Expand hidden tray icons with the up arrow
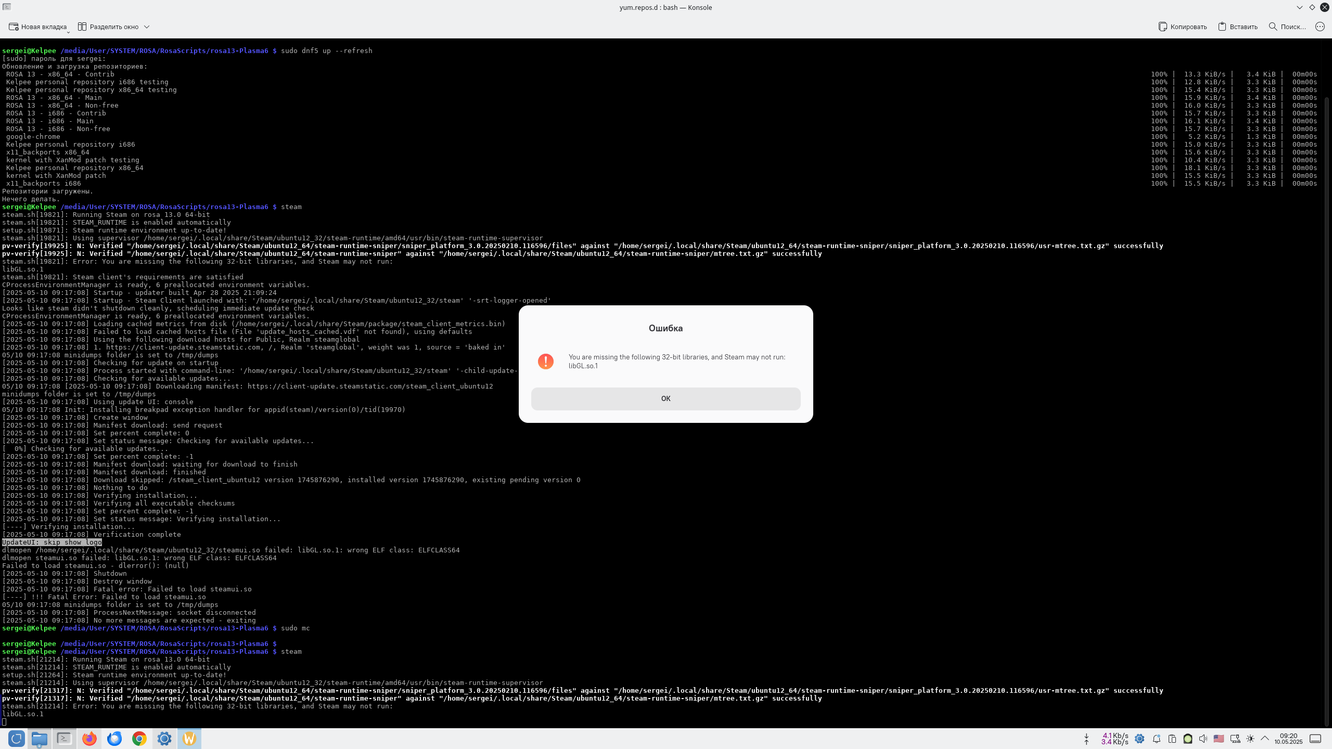This screenshot has height=749, width=1332. click(1265, 739)
